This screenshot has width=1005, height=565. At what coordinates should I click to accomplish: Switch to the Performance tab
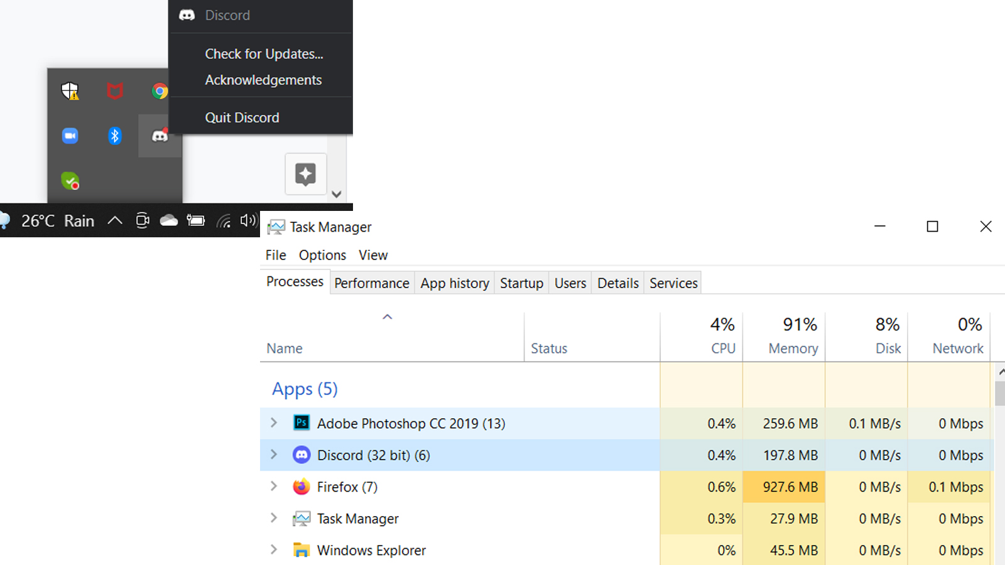pyautogui.click(x=372, y=283)
